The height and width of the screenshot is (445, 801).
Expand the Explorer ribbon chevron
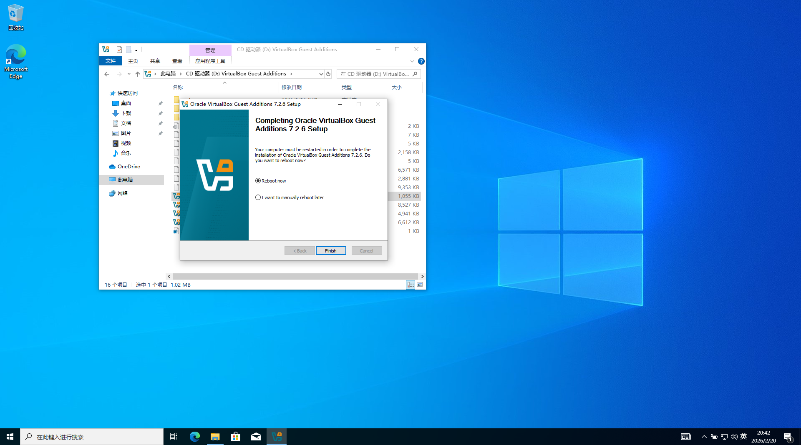click(x=412, y=61)
